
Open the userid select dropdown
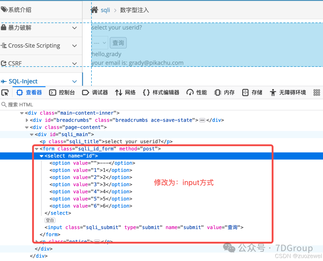coord(100,43)
